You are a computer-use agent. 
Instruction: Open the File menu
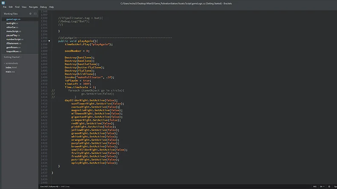point(5,7)
